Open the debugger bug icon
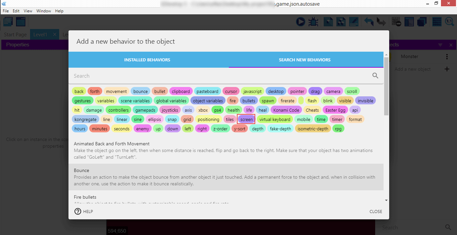Screen dimensions: 457x235 pos(313,22)
